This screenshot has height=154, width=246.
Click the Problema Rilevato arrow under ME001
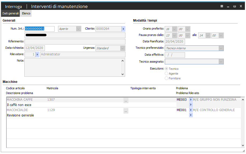(191, 115)
